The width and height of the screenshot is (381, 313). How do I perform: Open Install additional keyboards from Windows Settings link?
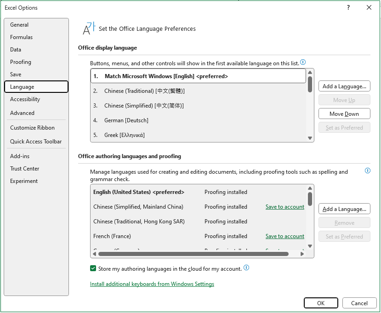[x=152, y=284]
